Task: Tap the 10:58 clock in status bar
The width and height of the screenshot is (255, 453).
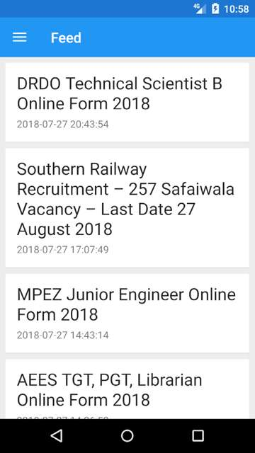Action: click(236, 9)
